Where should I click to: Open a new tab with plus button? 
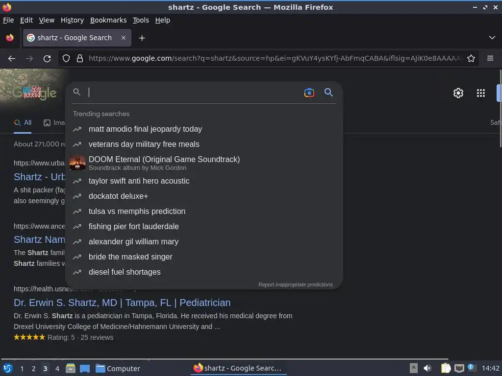142,38
